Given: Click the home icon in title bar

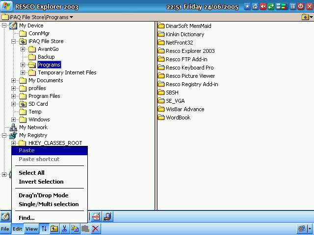Looking at the screenshot, I should (255, 6).
